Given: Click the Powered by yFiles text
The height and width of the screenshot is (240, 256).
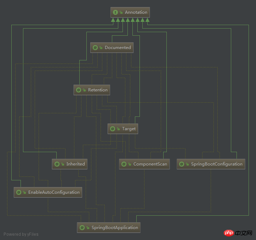Looking at the screenshot, I should point(21,234).
